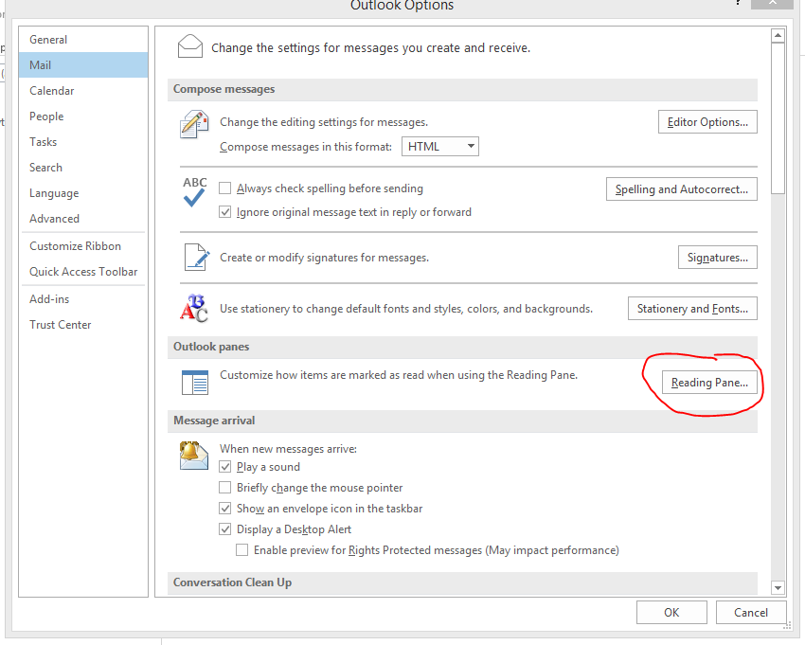Viewport: 805px width, 645px height.
Task: Click the Outlook panes section heading
Action: [211, 347]
